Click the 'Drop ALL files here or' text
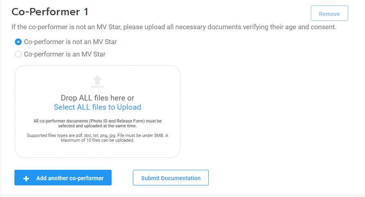 point(97,98)
